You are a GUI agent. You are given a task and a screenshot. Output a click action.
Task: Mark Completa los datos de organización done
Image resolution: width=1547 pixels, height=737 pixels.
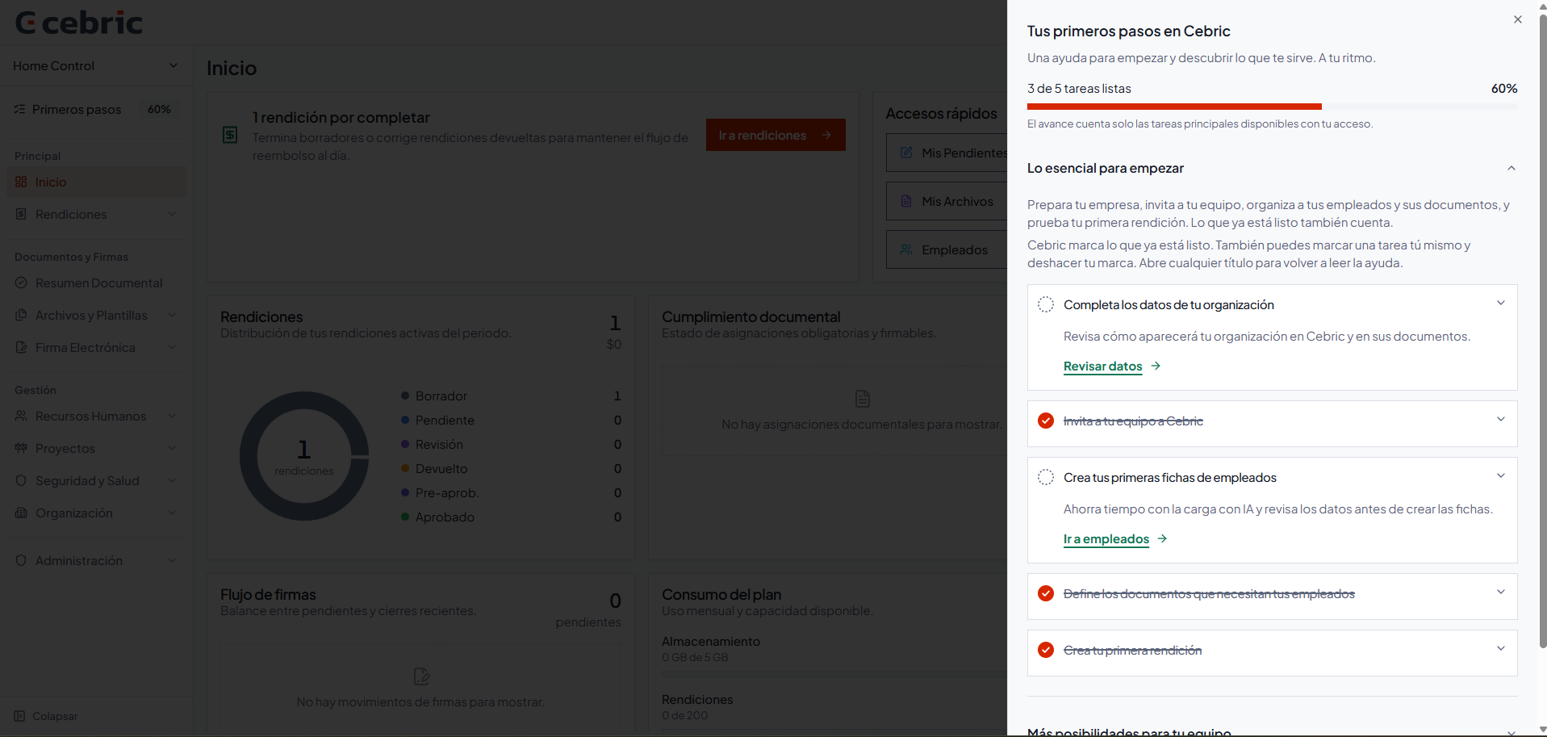pos(1045,304)
